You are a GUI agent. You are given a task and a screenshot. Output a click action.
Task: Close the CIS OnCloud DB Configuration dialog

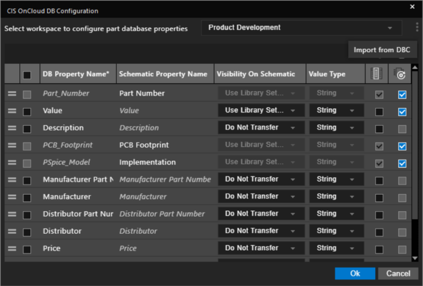pos(412,7)
